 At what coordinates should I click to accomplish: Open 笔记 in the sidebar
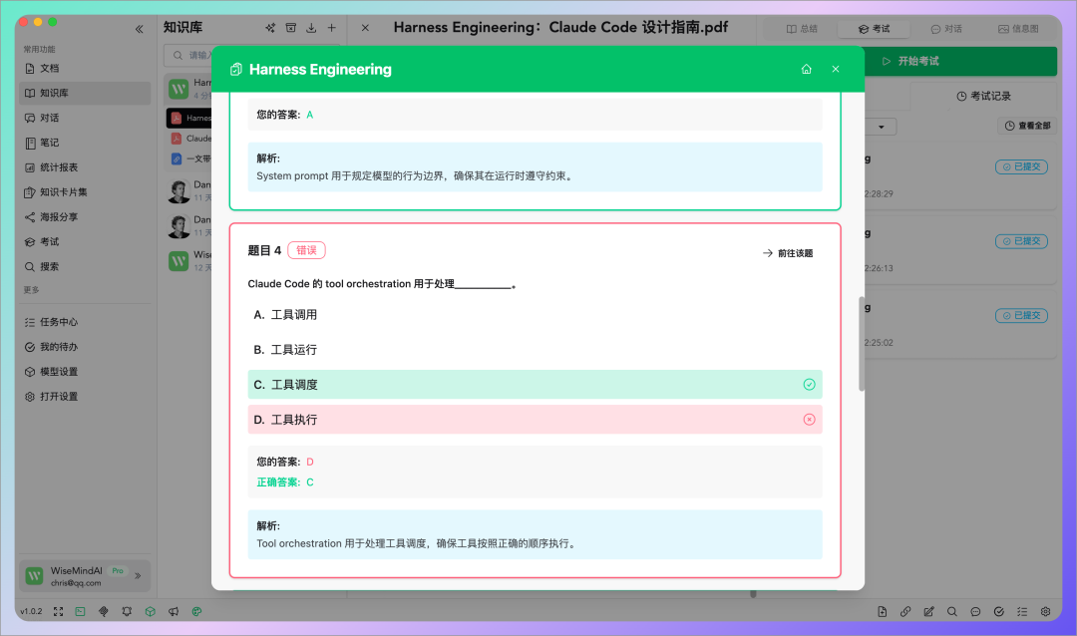[x=85, y=143]
